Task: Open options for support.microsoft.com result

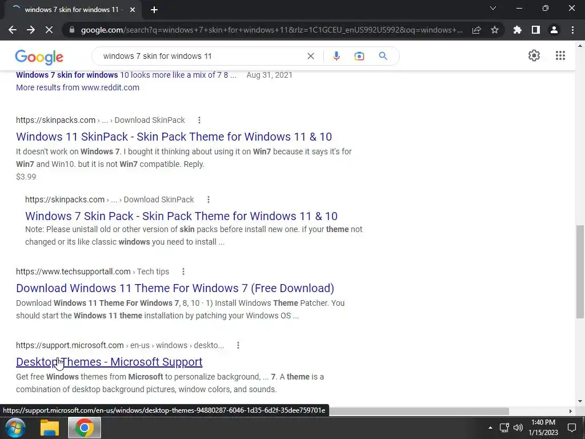Action: tap(238, 345)
